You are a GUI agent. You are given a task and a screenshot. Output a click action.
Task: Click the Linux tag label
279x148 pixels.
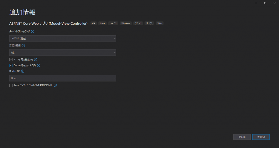(102, 23)
